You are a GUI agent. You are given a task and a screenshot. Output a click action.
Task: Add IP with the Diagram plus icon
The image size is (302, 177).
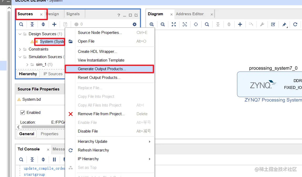(240, 24)
